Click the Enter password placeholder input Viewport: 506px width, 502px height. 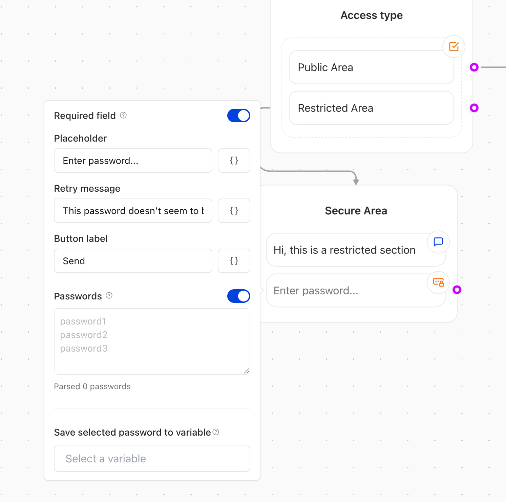click(133, 161)
